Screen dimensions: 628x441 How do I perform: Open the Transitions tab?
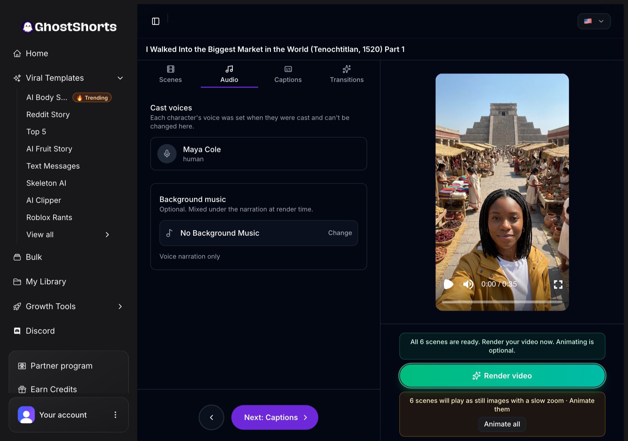(347, 74)
